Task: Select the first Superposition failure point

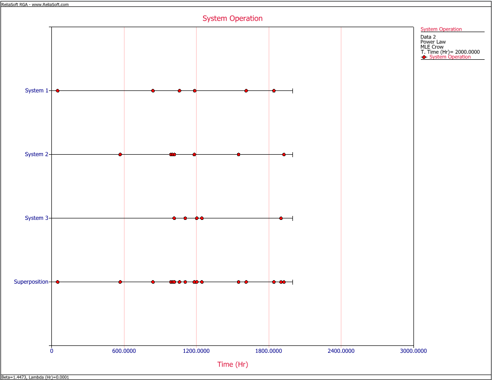Action: click(57, 282)
